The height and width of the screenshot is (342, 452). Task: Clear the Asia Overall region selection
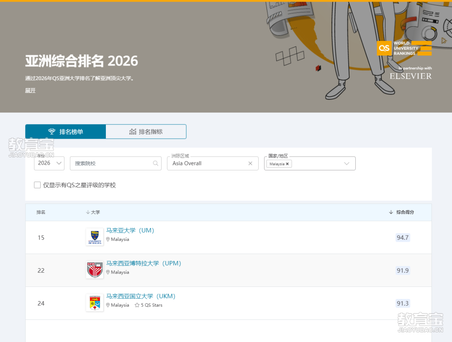(x=250, y=163)
